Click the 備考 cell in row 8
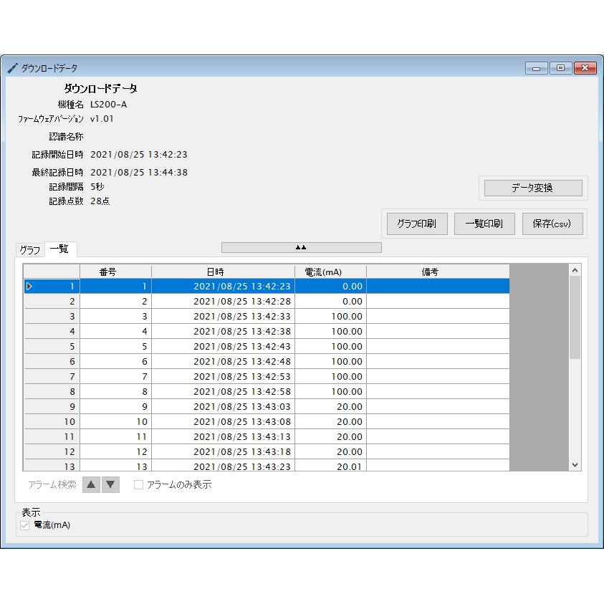 pyautogui.click(x=438, y=391)
